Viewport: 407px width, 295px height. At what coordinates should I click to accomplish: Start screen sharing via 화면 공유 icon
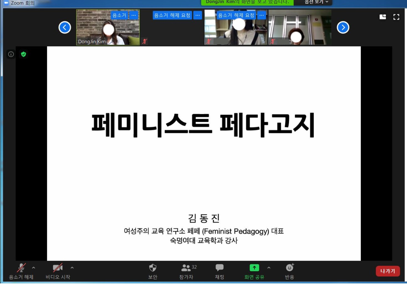click(254, 268)
